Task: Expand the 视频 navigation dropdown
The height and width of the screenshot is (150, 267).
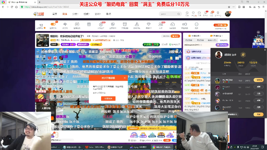Action: tap(86, 14)
